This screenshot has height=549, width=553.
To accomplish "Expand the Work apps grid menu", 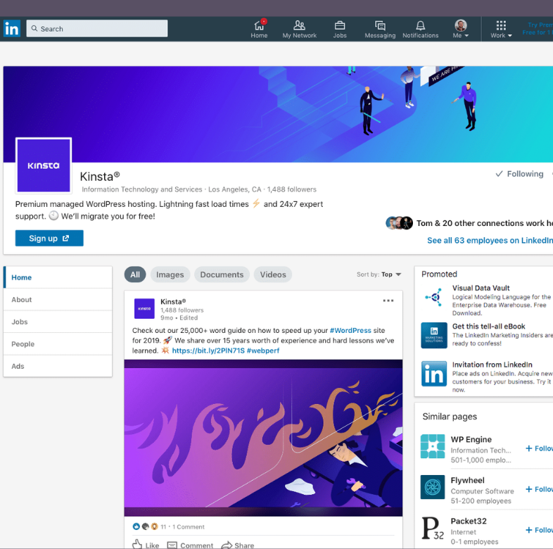I will (x=501, y=29).
